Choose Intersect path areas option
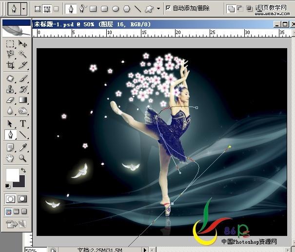This screenshot has height=252, width=295. 250,8
